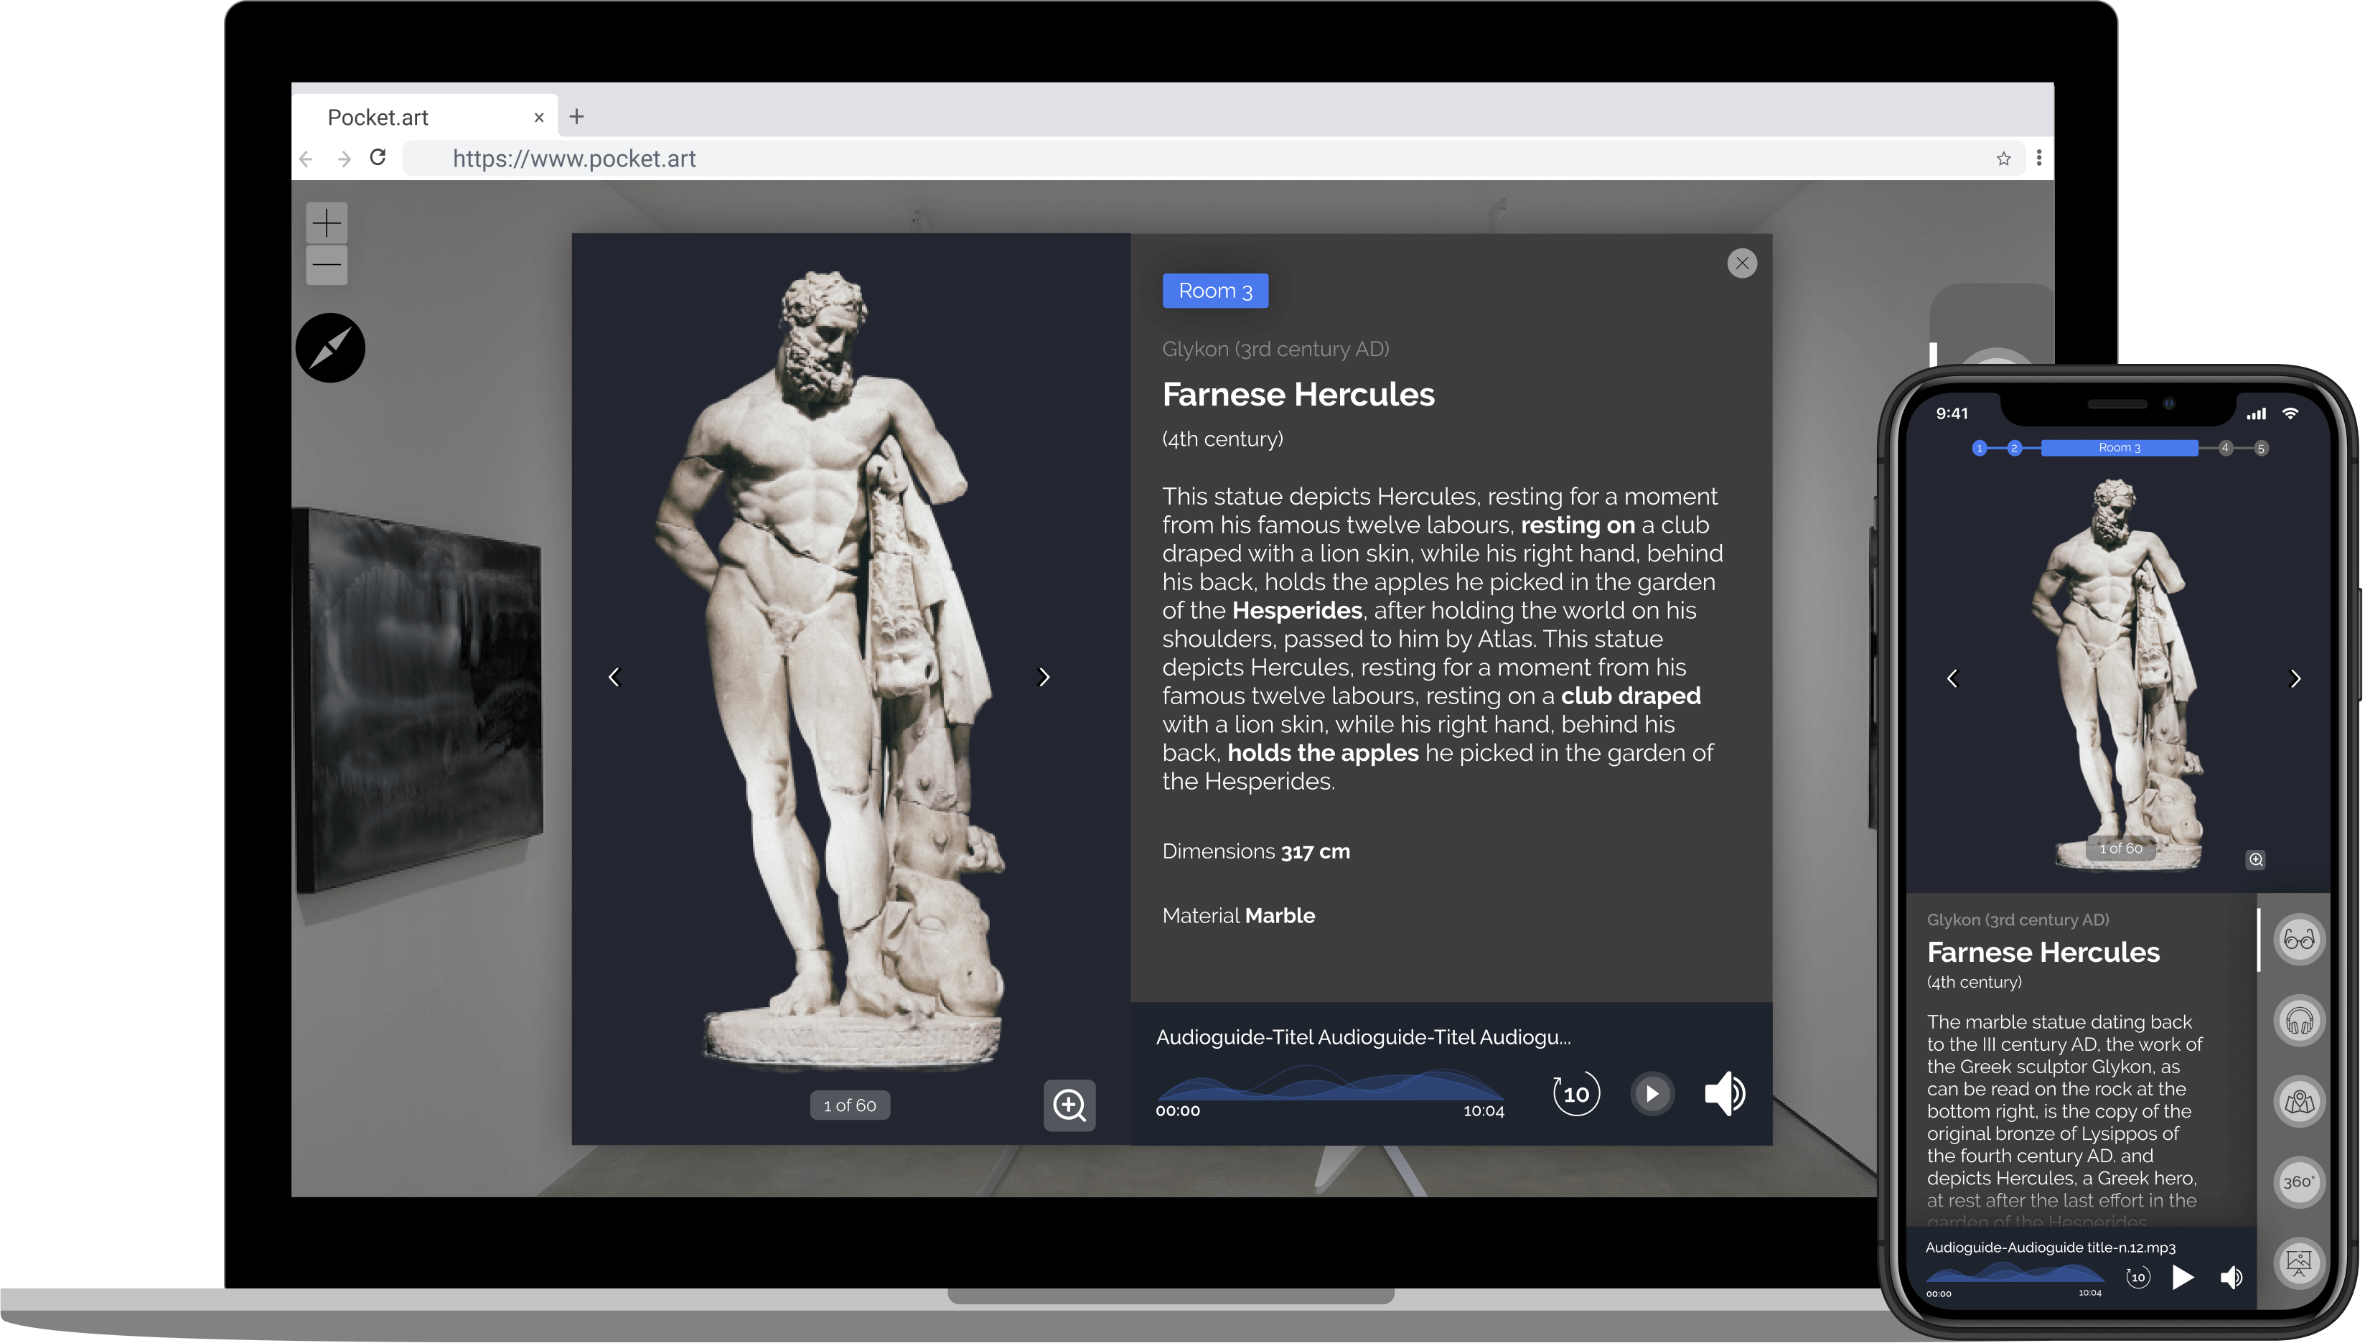Show previous image in desktop gallery
This screenshot has width=2365, height=1343.
click(x=614, y=677)
